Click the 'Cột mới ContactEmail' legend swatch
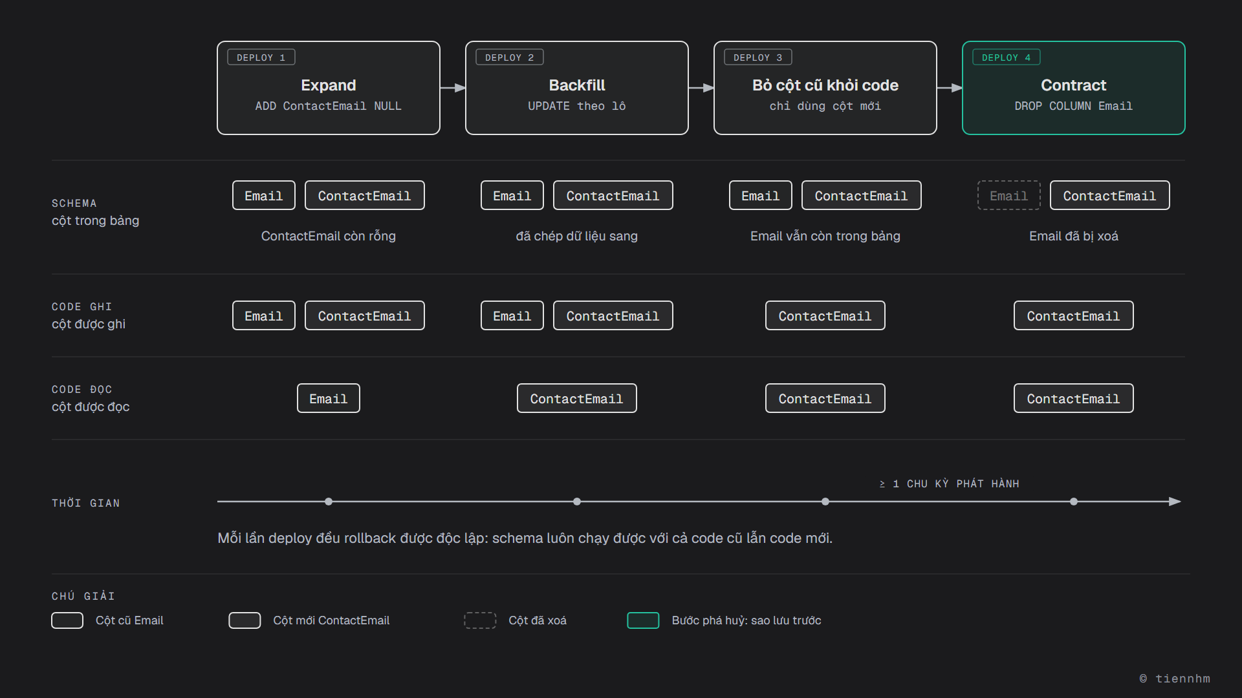Image resolution: width=1242 pixels, height=698 pixels. (245, 620)
